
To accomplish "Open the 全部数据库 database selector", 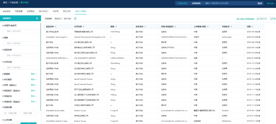I will [x=196, y=3].
